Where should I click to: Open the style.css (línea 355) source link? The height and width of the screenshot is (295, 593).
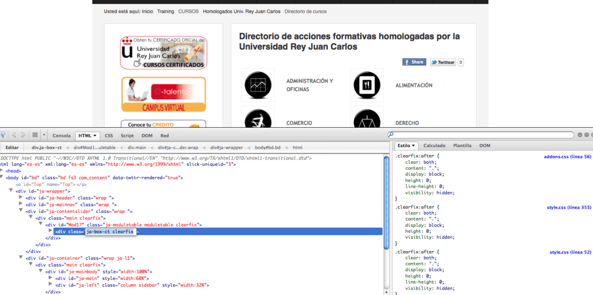tap(569, 208)
